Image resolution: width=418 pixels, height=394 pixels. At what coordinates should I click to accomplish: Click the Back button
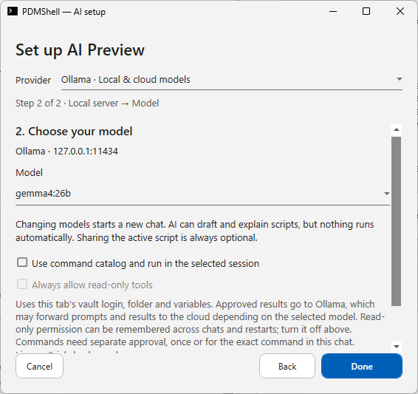287,366
